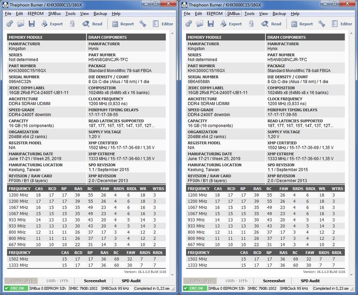Screen dimensions: 358x295
Task: Click status entry 'SMBus 0 EEPROM 53h'
Action: (x=227, y=288)
